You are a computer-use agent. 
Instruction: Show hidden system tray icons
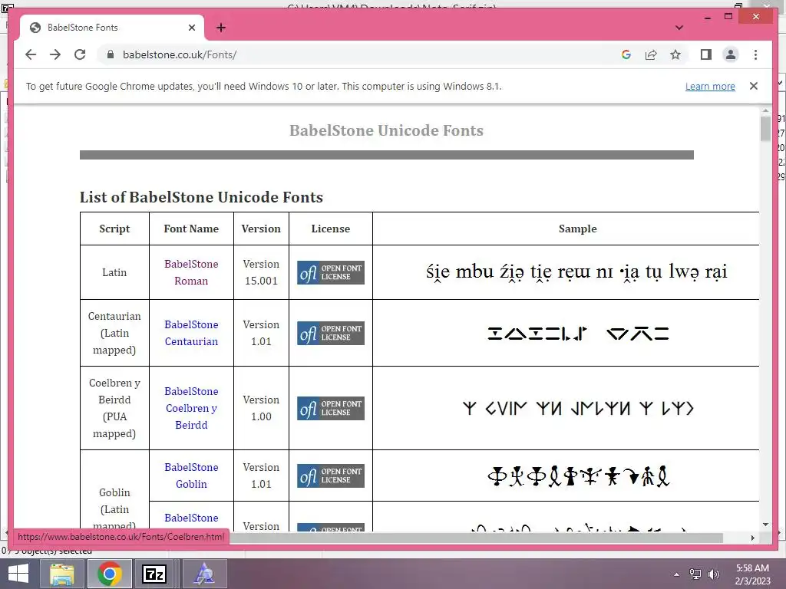point(676,574)
